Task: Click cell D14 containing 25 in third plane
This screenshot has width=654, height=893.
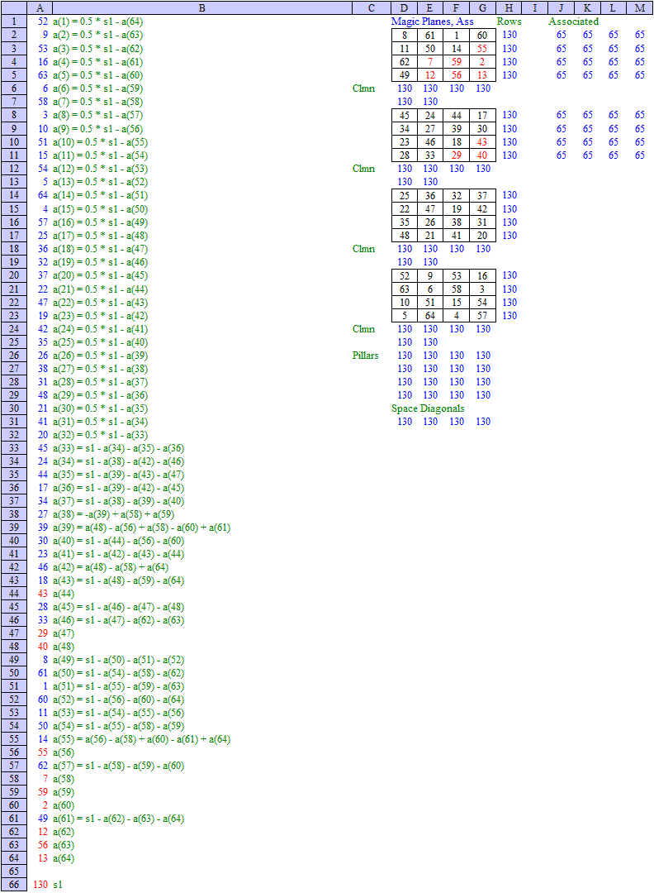Action: 405,196
